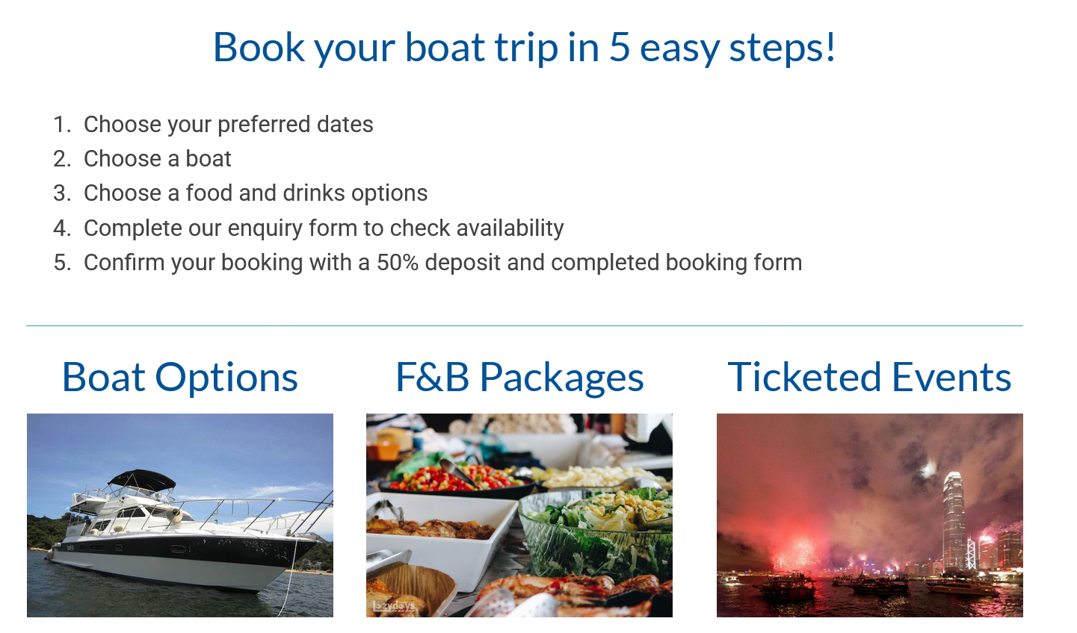Click step 1 about preferred dates
1077x633 pixels.
point(228,124)
